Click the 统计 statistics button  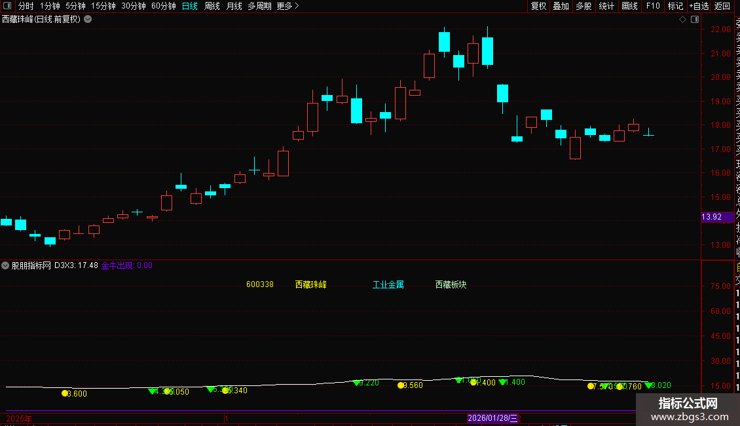point(606,6)
